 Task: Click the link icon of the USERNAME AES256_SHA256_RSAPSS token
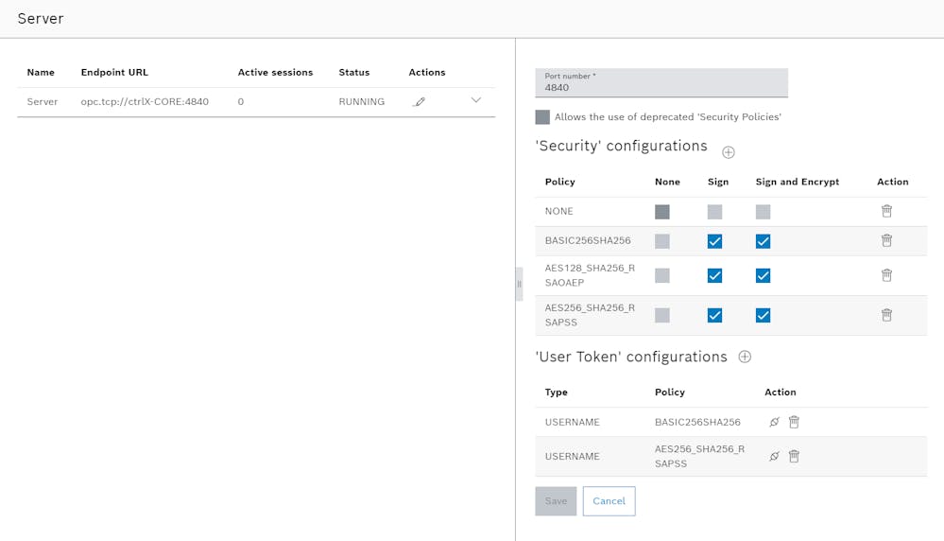pyautogui.click(x=774, y=456)
